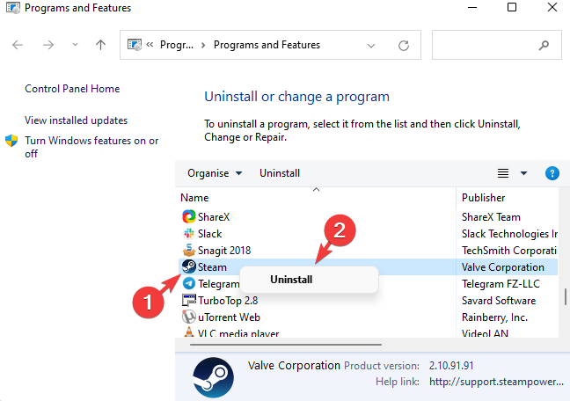Open the Organise dropdown menu
Viewport: 570px width, 401px height.
[x=215, y=173]
